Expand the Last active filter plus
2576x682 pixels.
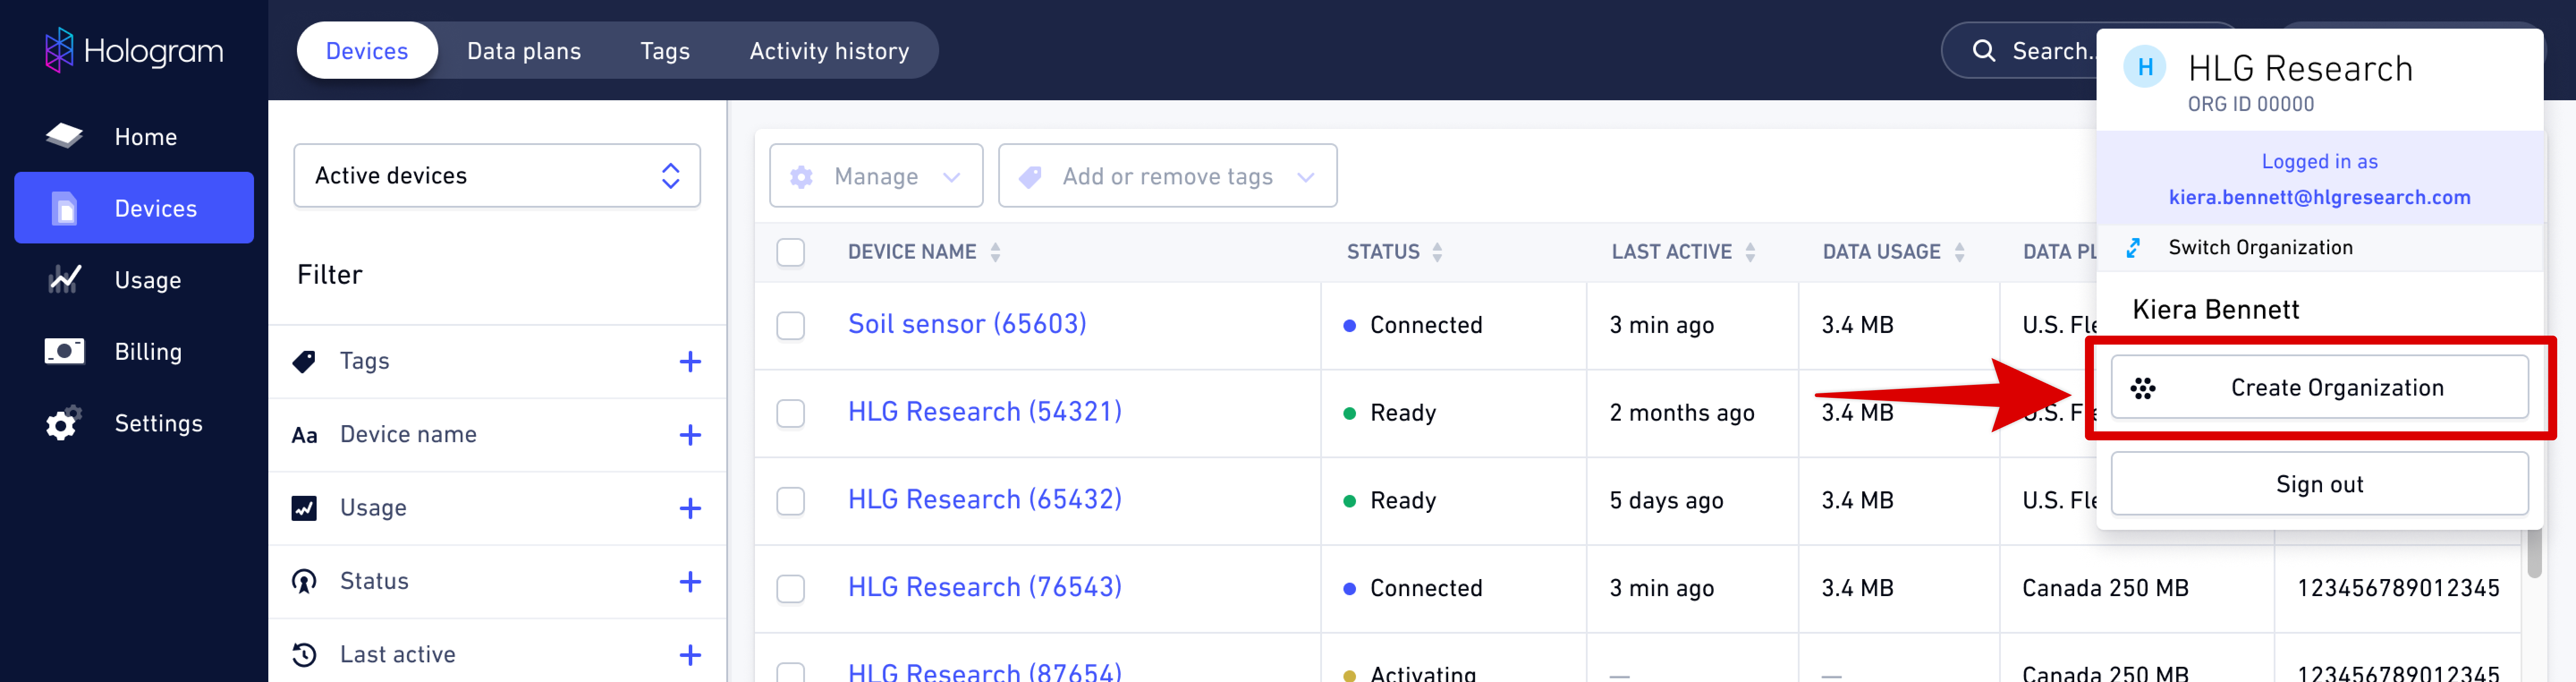point(690,655)
